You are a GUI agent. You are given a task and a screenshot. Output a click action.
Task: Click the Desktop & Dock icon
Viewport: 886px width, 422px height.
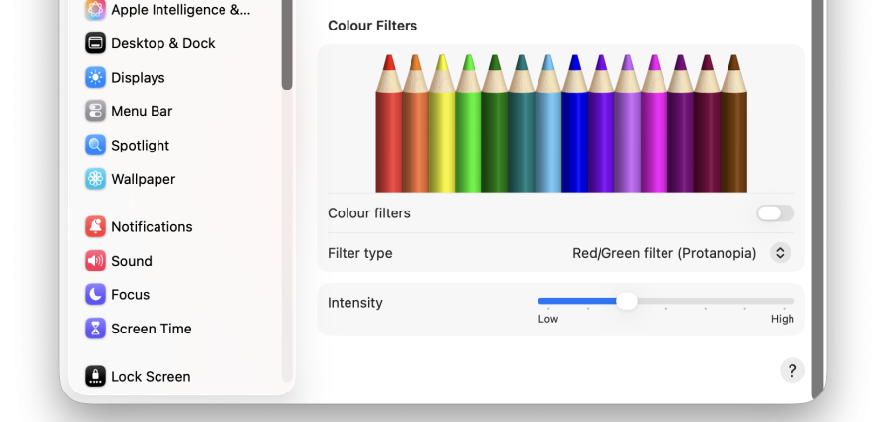coord(95,43)
